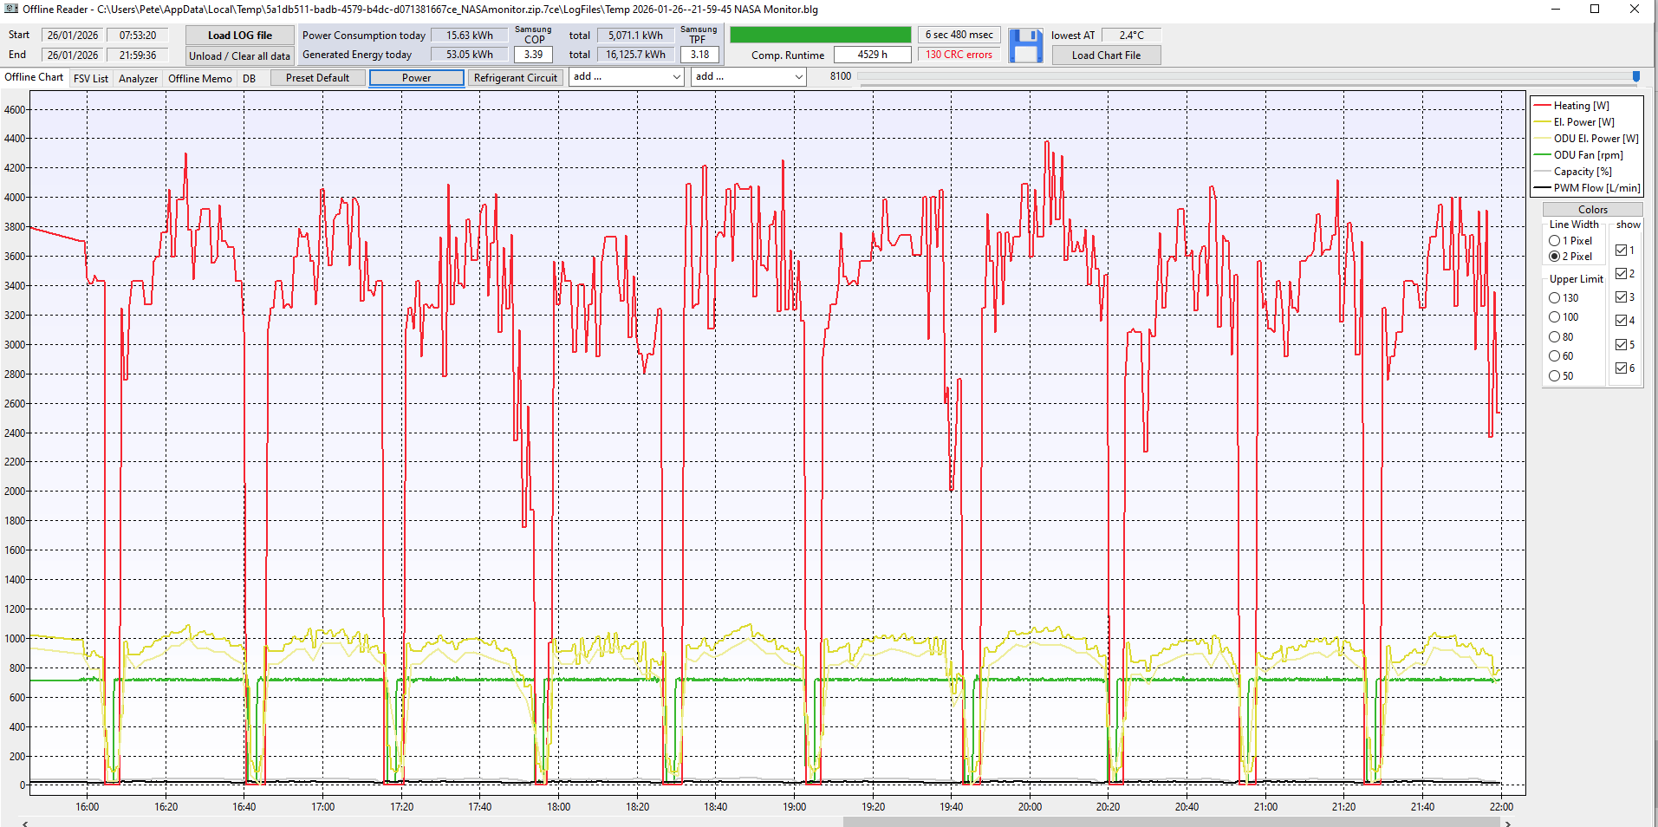Click the application icon in title bar

(x=11, y=10)
